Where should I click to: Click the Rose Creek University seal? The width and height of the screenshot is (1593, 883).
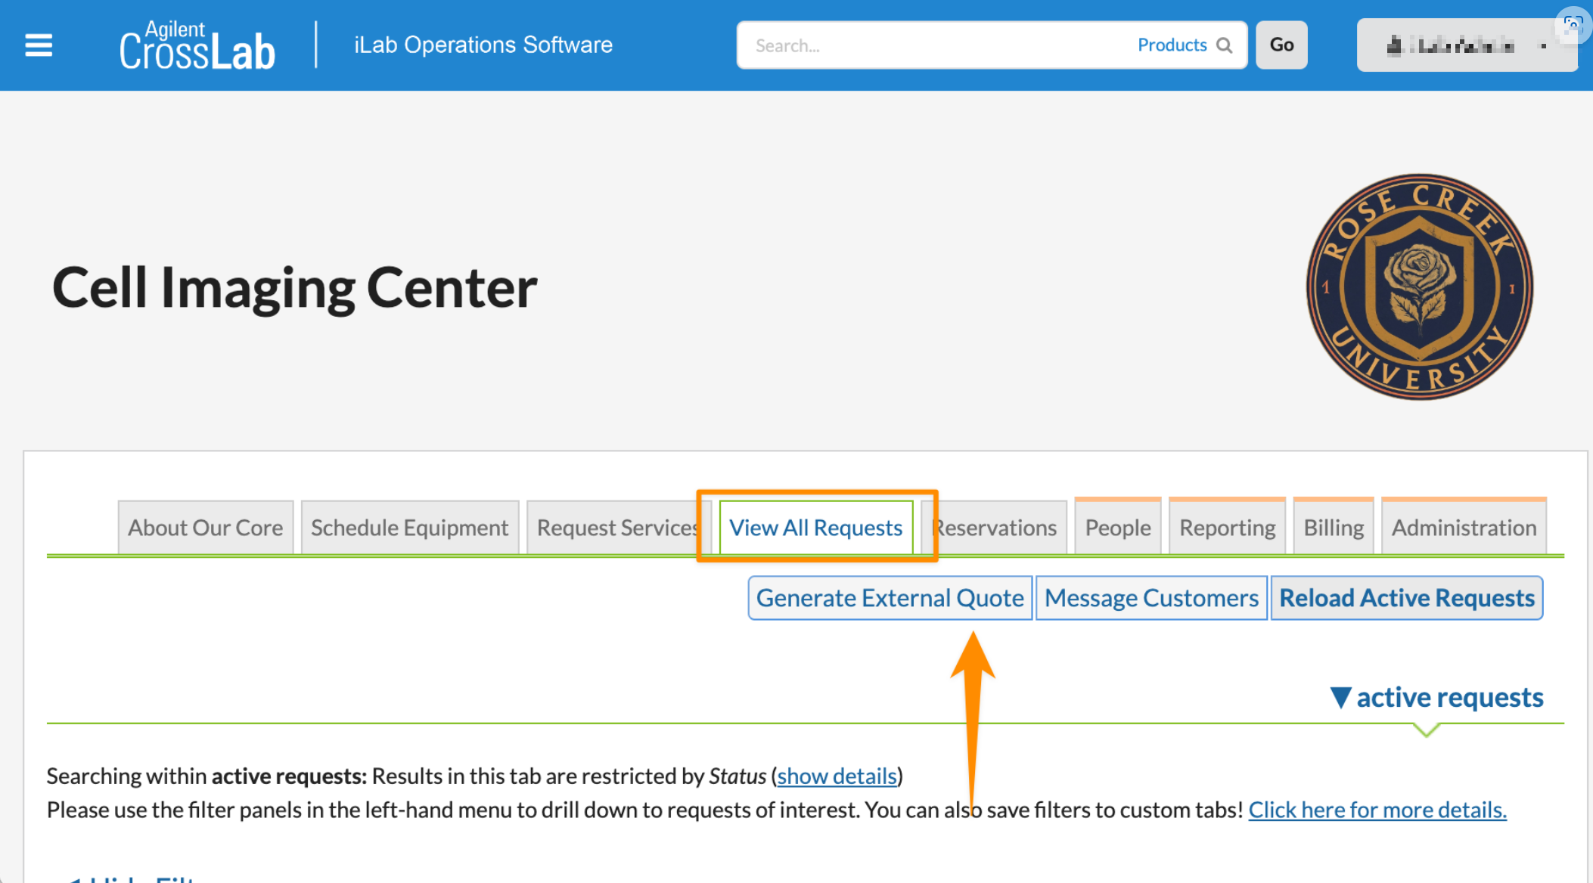(x=1419, y=287)
